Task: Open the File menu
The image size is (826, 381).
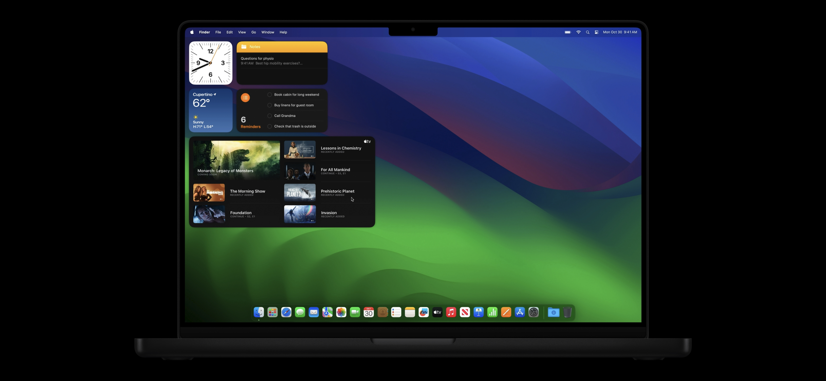Action: 218,32
